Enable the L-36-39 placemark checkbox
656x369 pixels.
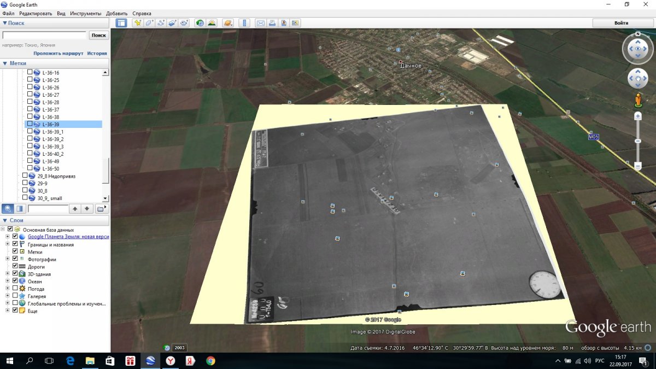30,124
